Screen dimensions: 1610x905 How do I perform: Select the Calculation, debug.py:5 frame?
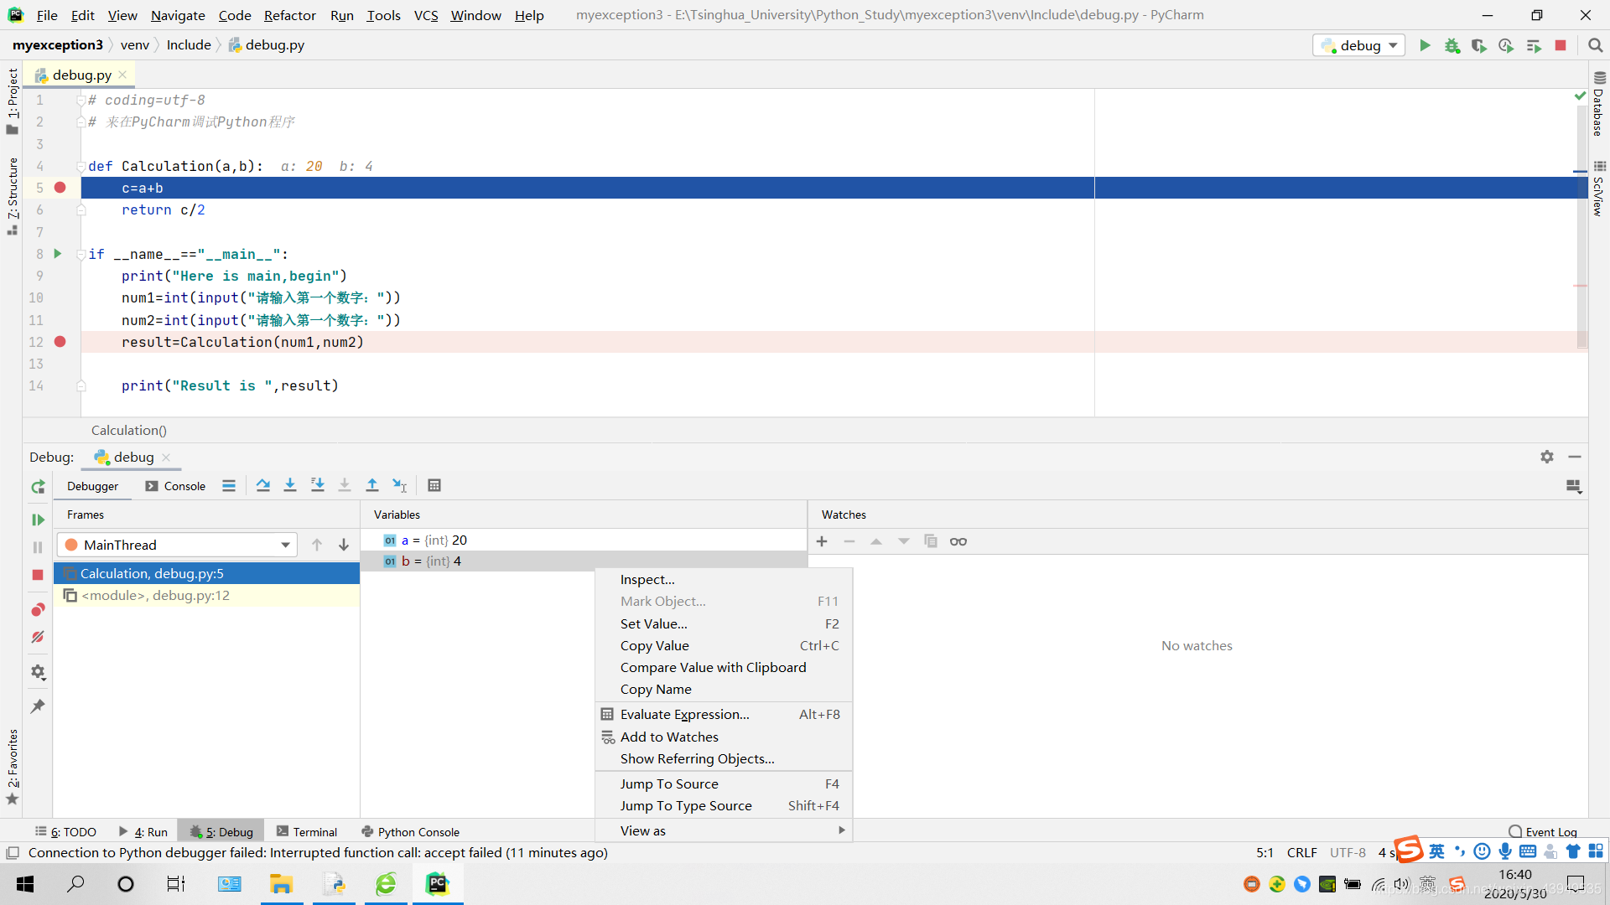click(x=206, y=573)
